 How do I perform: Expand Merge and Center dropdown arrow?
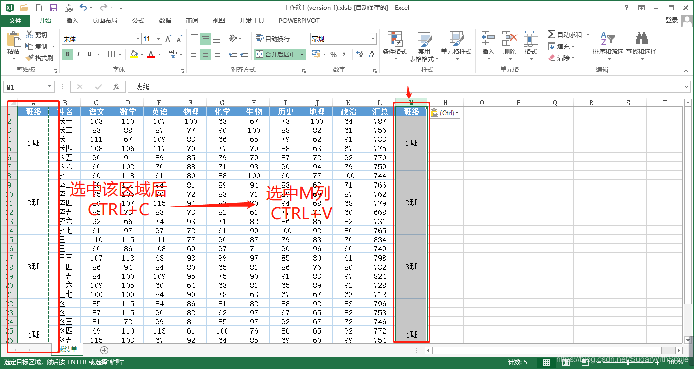coord(302,54)
